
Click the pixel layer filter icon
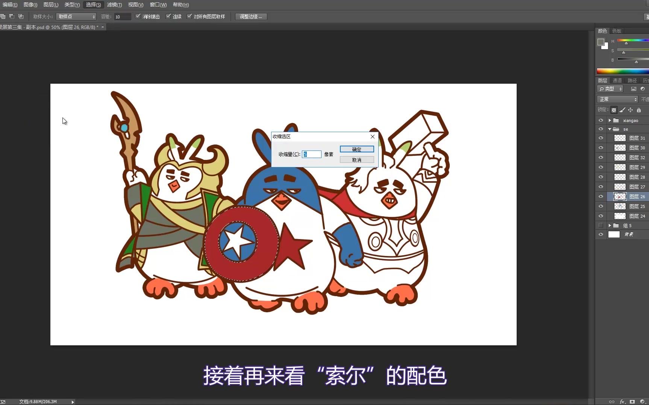[634, 89]
